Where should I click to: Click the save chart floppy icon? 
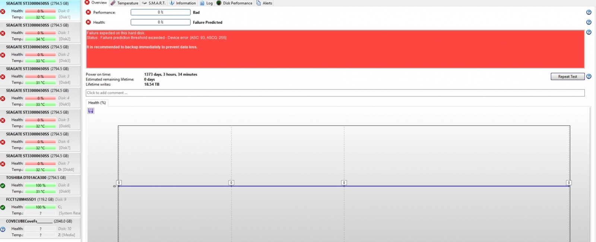pos(91,111)
